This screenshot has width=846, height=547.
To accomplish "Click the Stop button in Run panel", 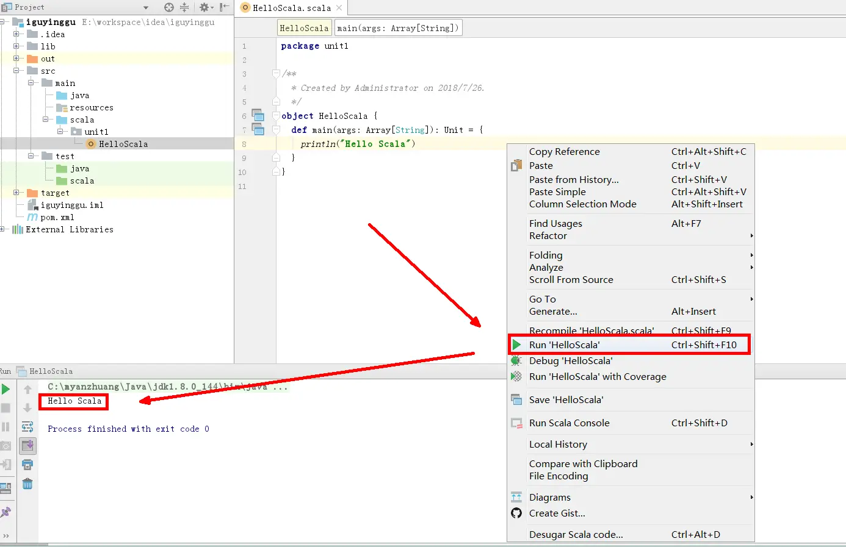I will [x=6, y=408].
